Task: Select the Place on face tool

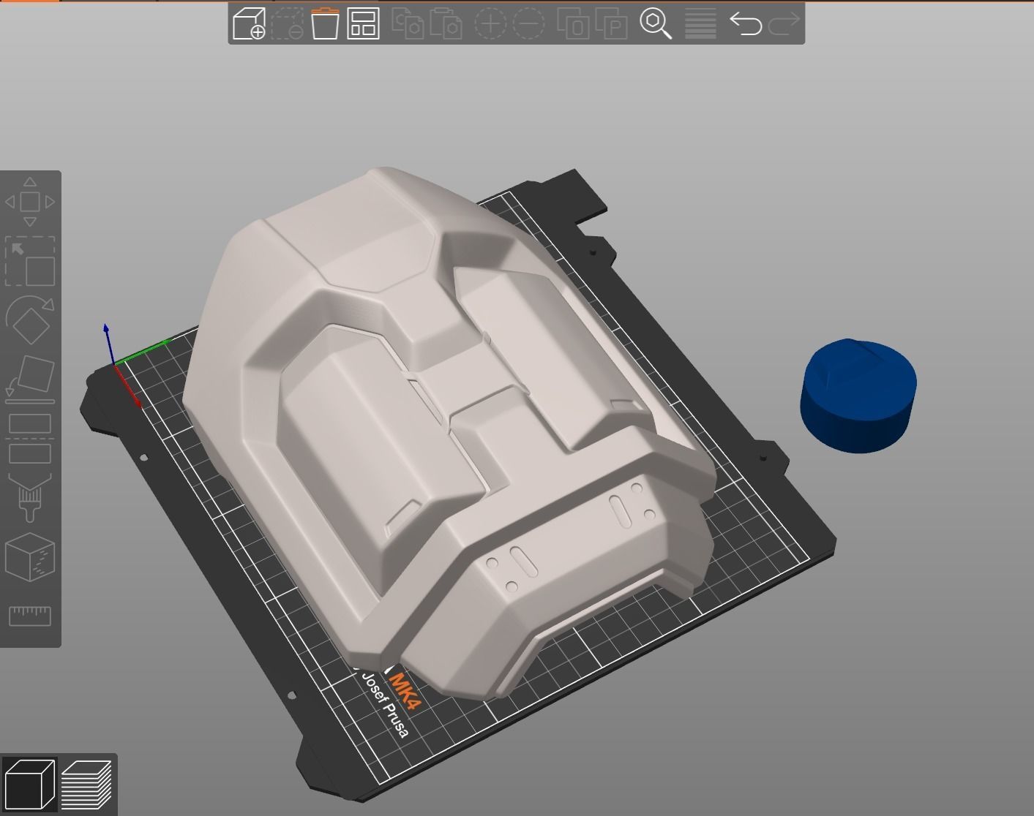Action: 30,379
